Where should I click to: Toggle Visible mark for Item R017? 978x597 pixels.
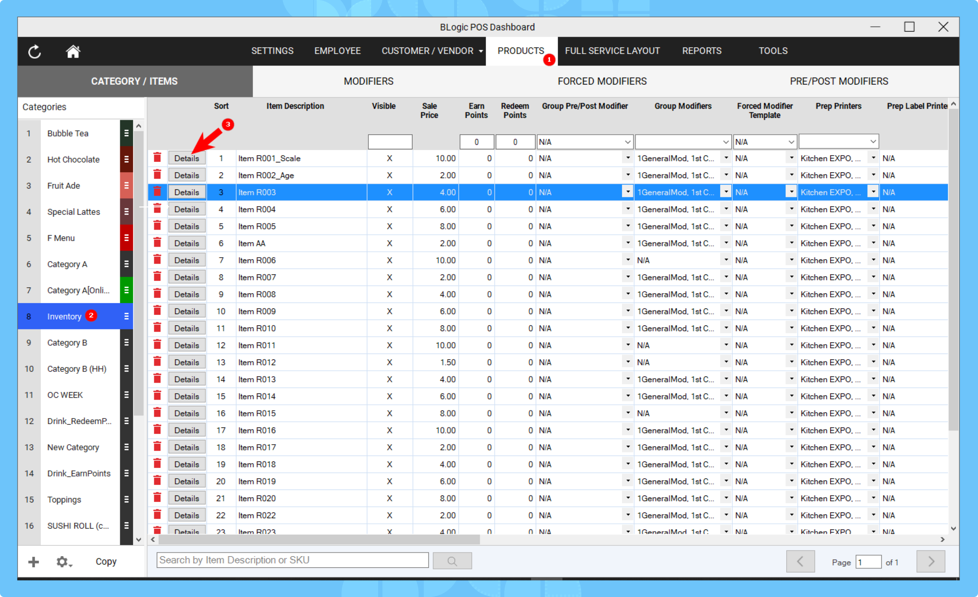pyautogui.click(x=389, y=447)
